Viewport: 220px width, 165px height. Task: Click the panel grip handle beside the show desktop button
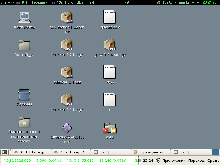[x=10, y=152]
